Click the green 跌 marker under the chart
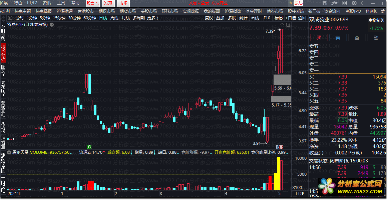Viewport: 388px width, 200px height. pos(89,146)
